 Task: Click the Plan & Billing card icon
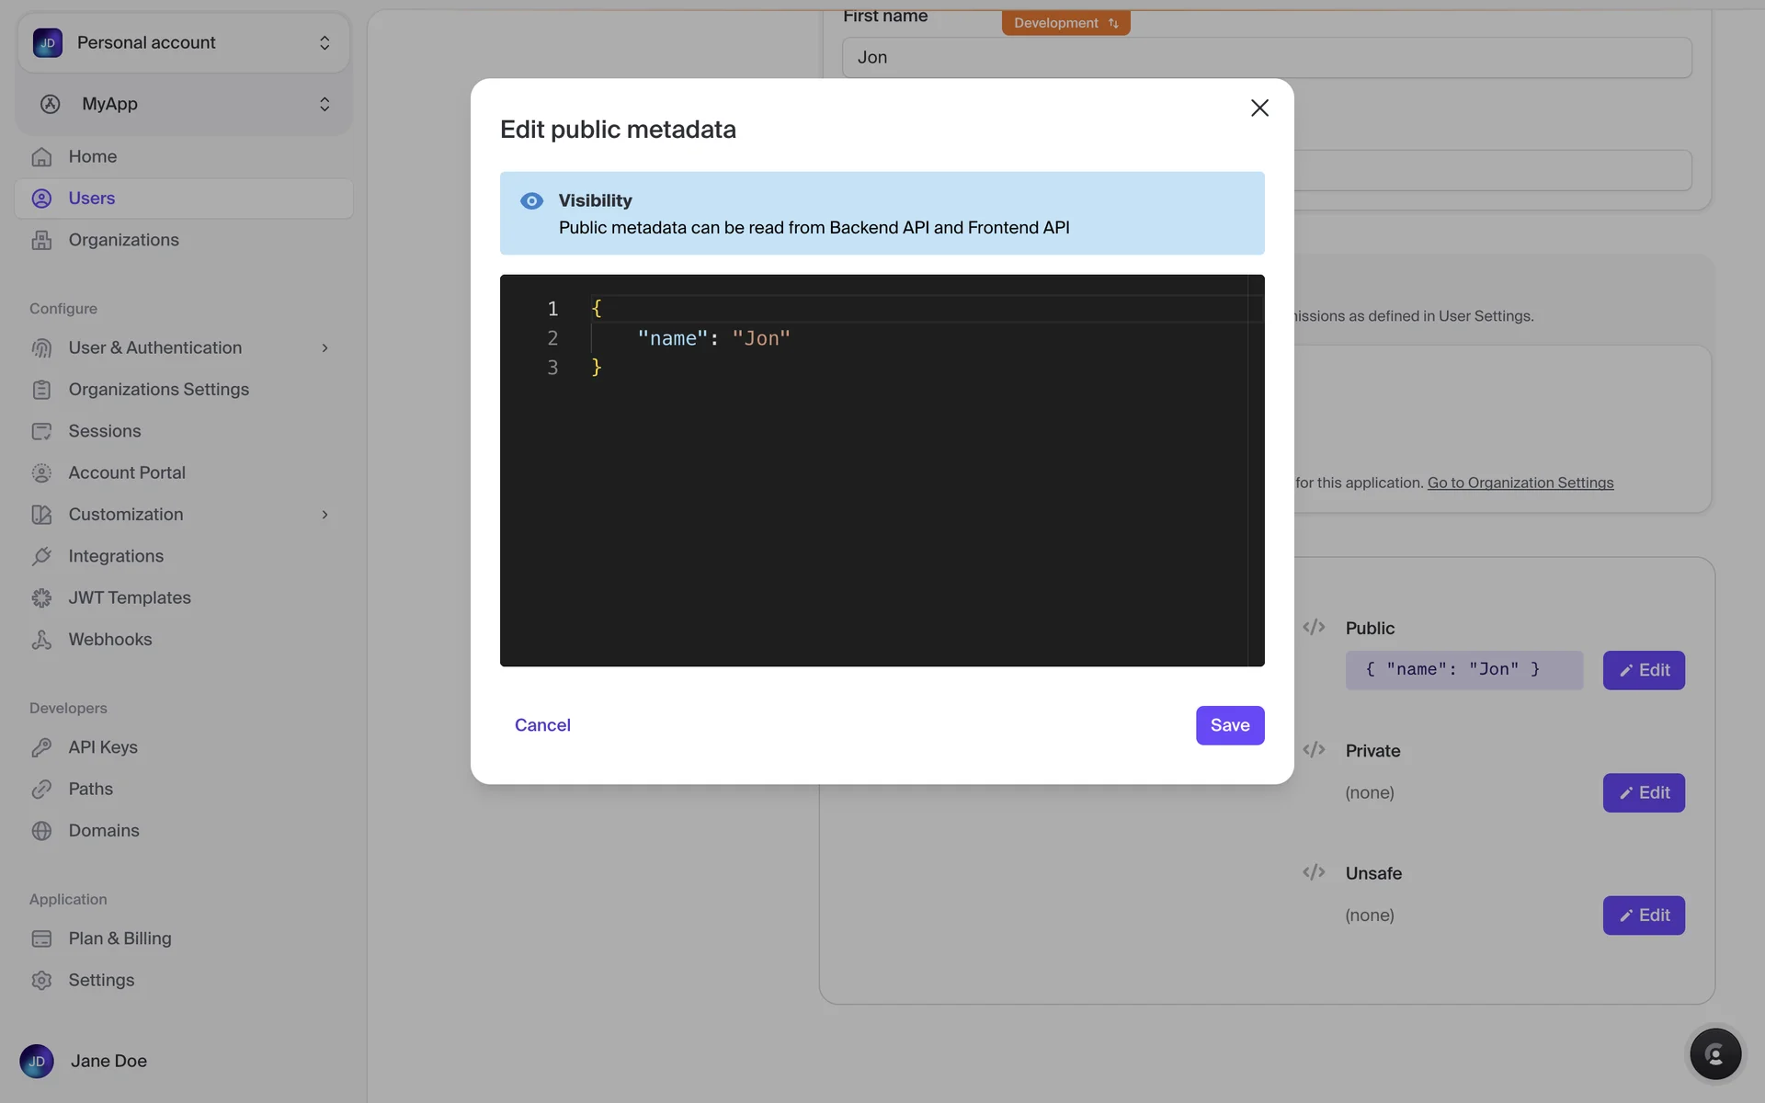(41, 938)
